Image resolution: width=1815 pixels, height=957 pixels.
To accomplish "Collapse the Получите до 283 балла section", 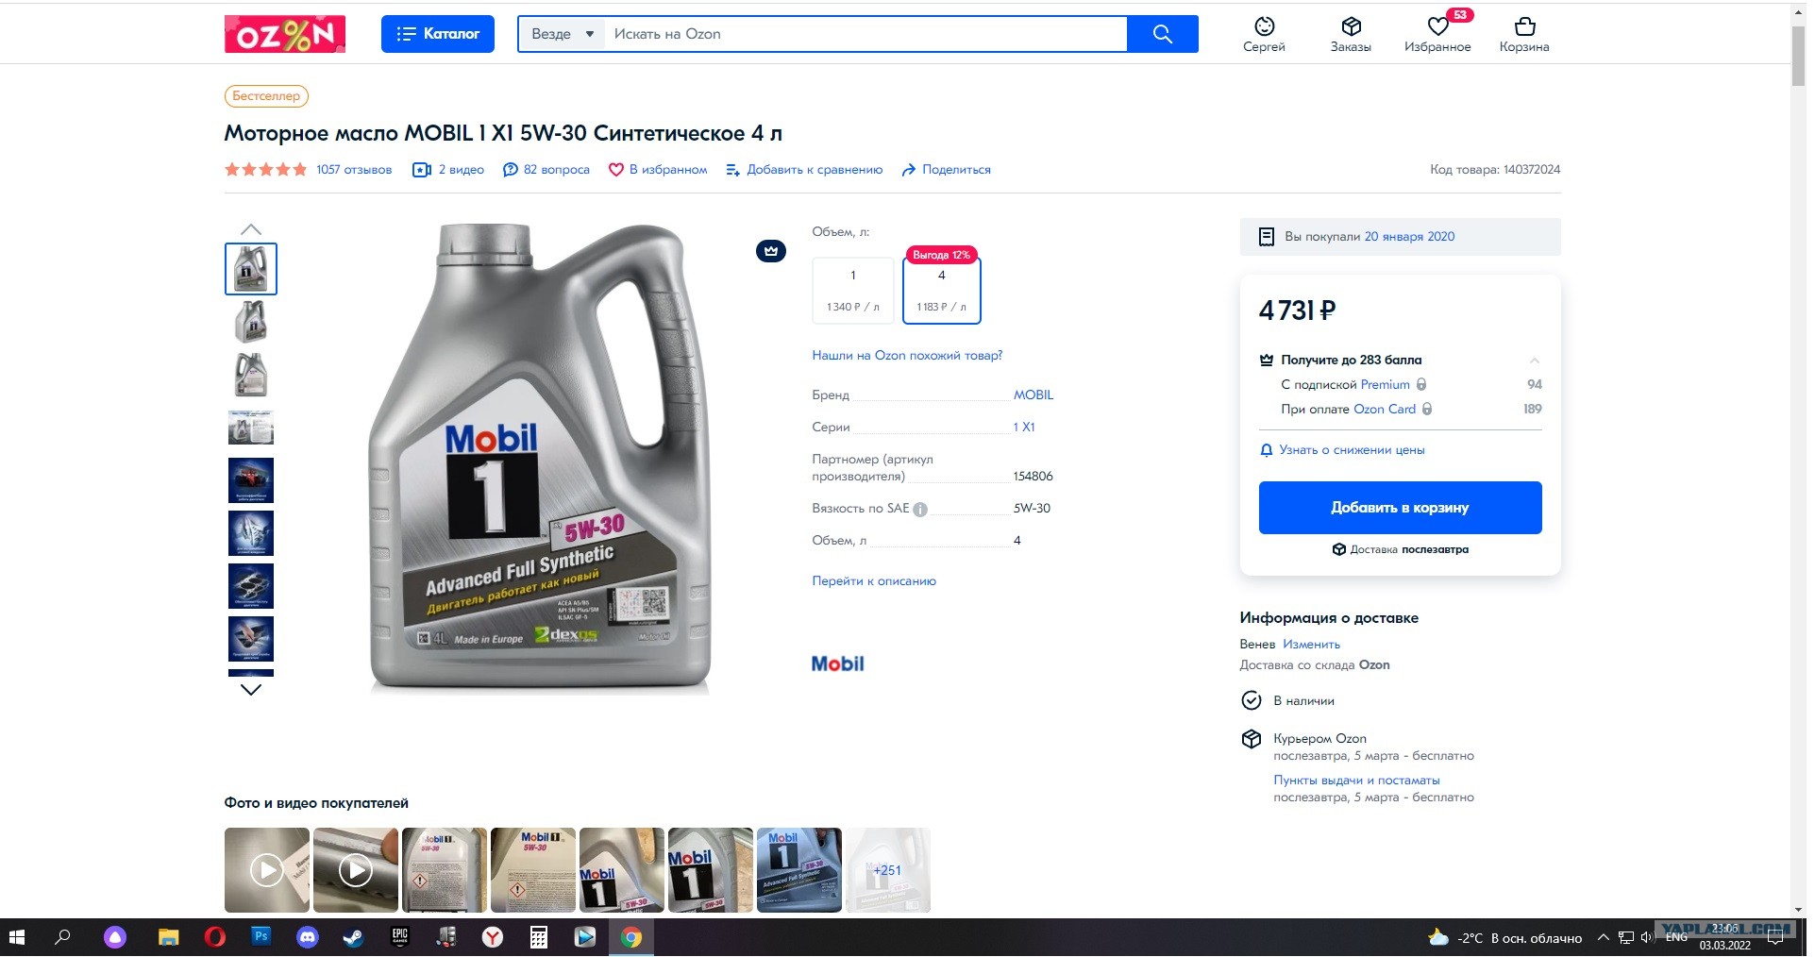I will coord(1535,361).
